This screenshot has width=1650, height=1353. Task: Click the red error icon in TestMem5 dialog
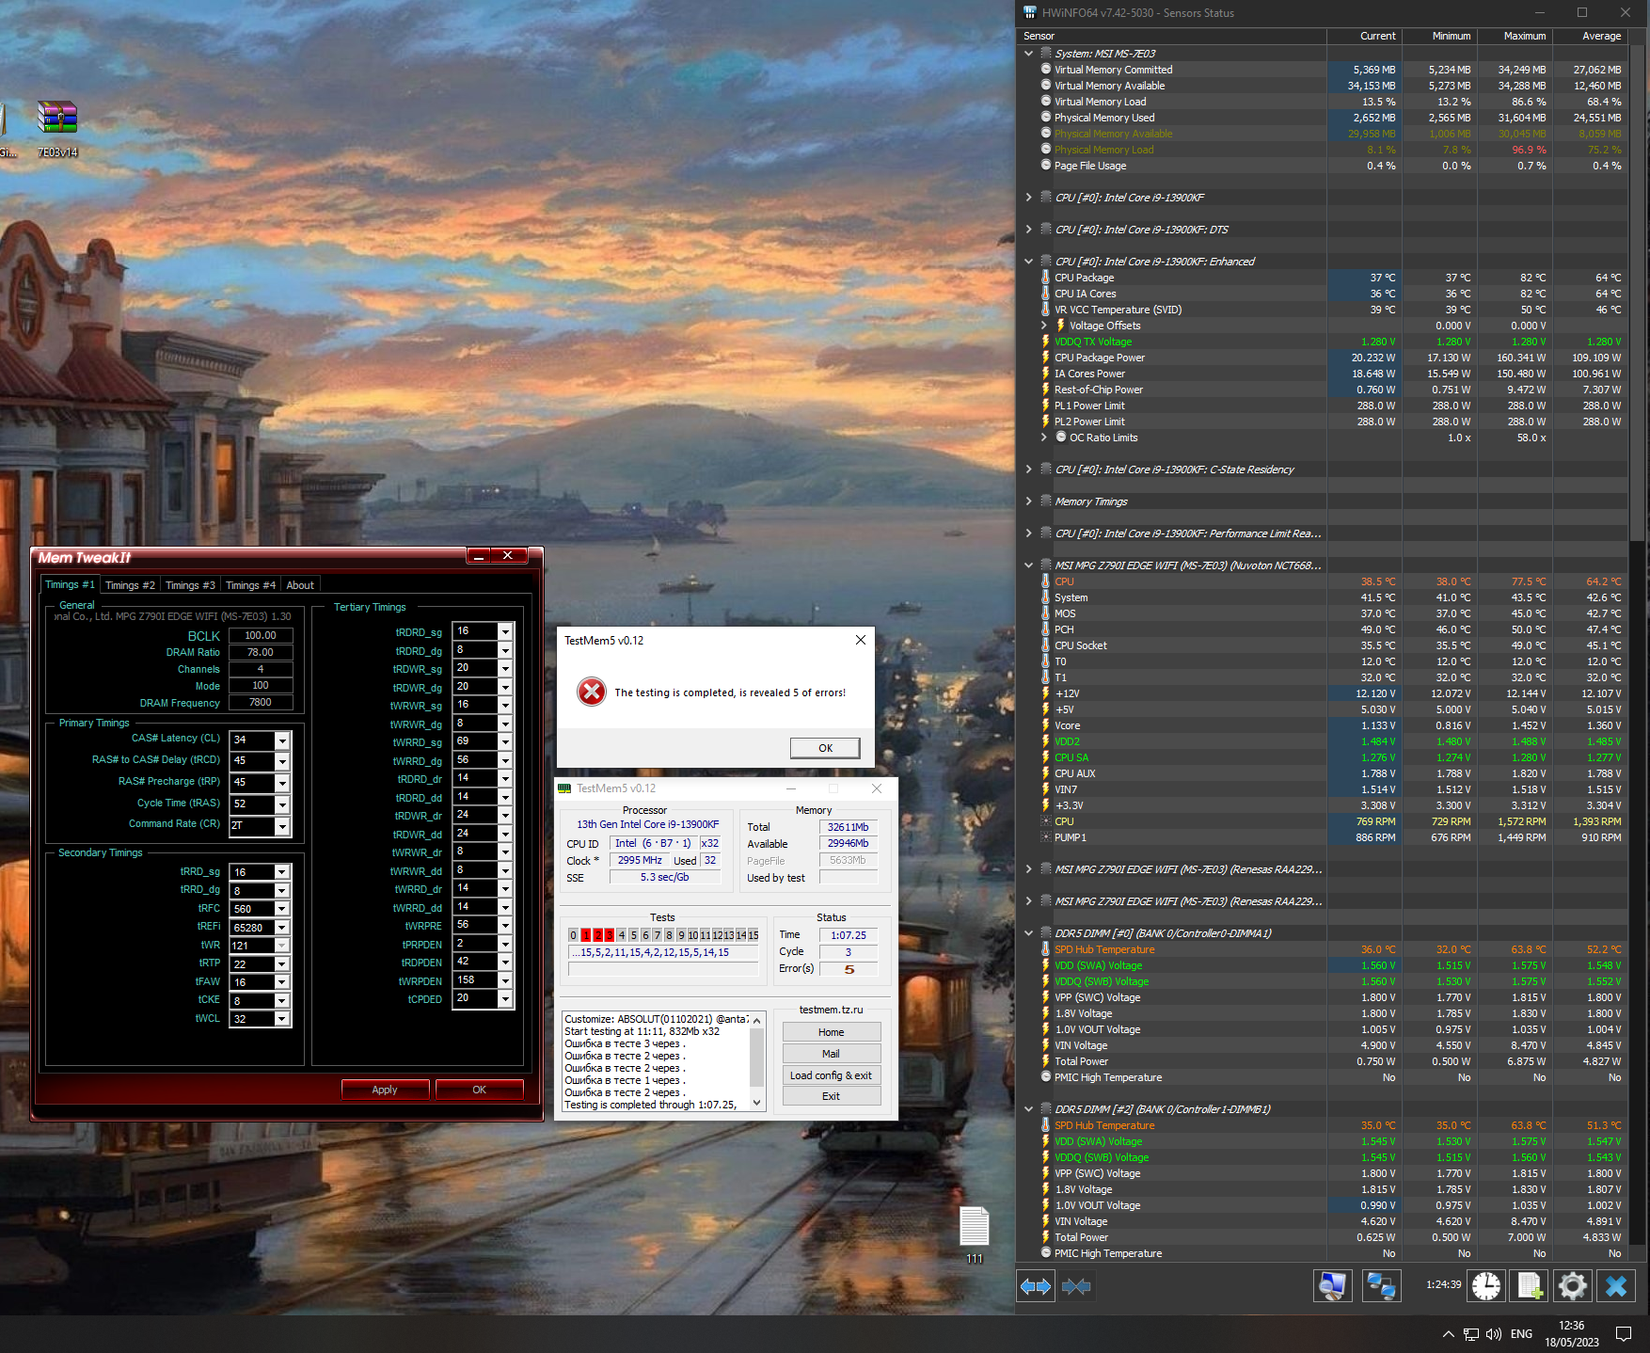[x=592, y=692]
